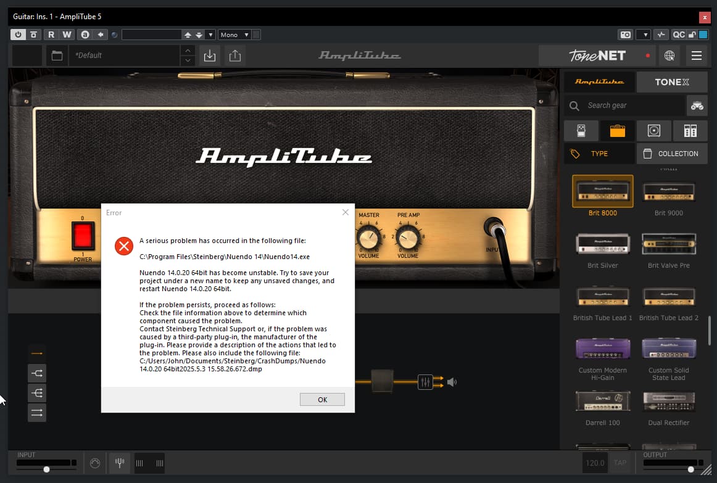Screen dimensions: 717x483
Task: Select the Dual Rectifier amp
Action: [668, 408]
